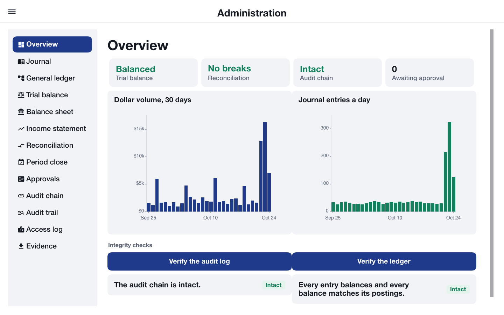This screenshot has height=315, width=504.
Task: Click the 'Journal entries a day' heading
Action: pyautogui.click(x=334, y=100)
